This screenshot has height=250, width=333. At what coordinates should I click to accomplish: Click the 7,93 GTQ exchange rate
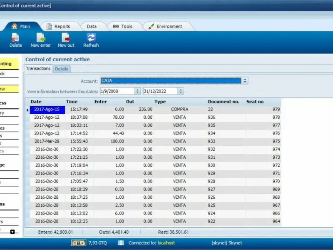tap(98, 243)
